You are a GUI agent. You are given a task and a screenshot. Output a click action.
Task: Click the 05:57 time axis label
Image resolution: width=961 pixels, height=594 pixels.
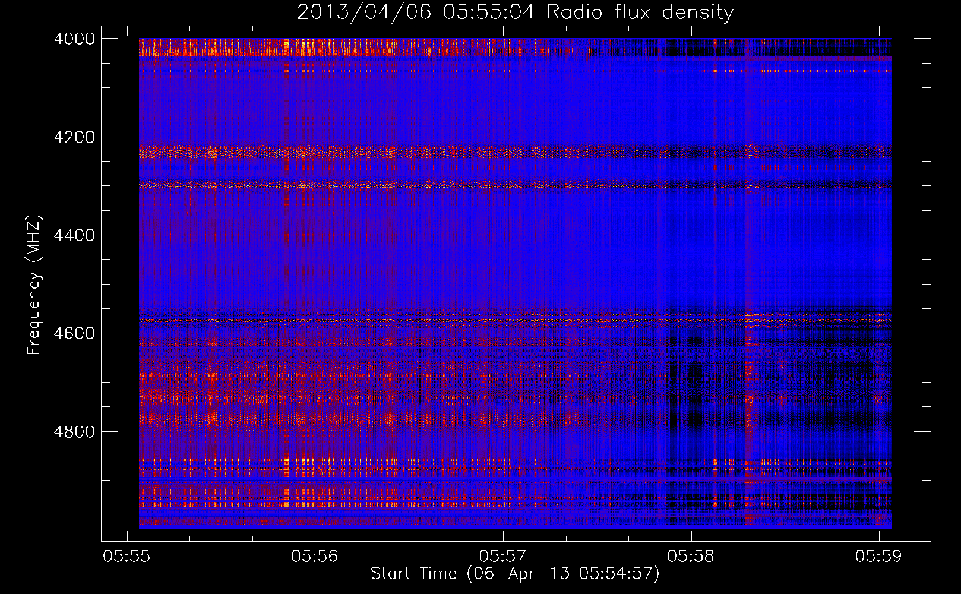[x=502, y=556]
